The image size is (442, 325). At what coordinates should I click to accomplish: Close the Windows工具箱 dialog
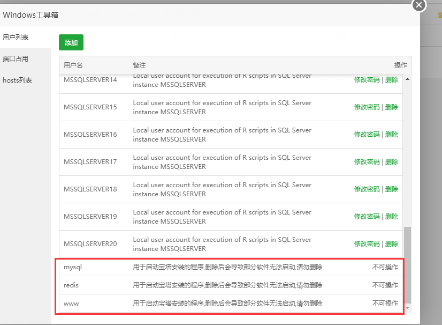click(x=419, y=5)
